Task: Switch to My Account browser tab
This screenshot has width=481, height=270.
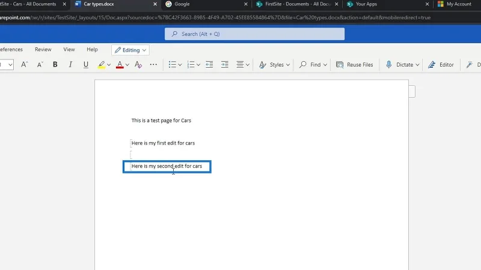Action: click(458, 4)
